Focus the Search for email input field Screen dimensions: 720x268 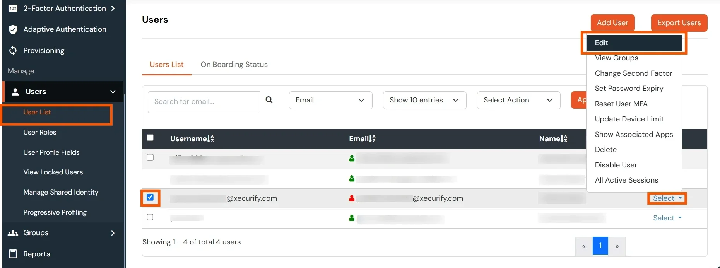click(204, 102)
